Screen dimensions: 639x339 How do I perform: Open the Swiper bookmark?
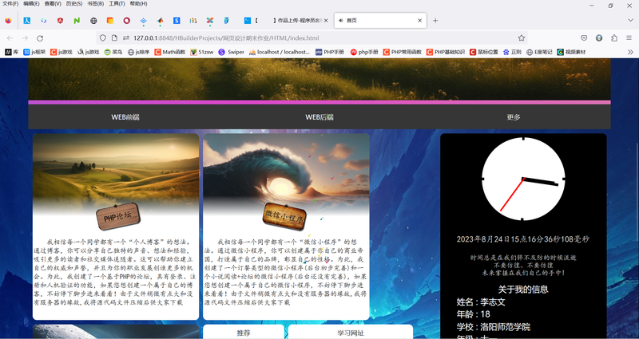(231, 52)
